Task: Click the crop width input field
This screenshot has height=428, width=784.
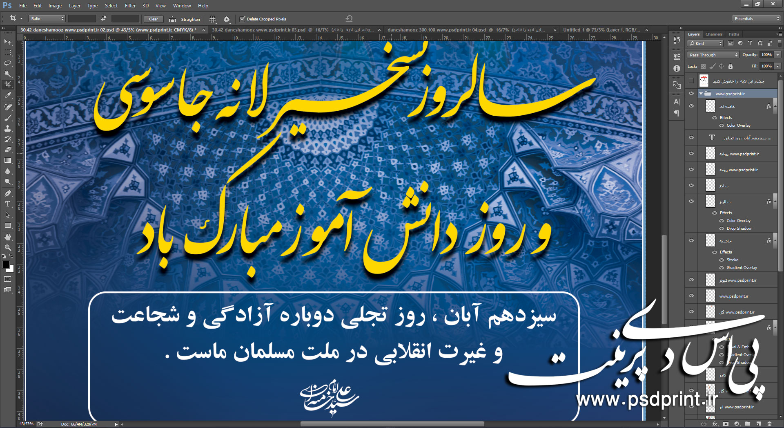Action: pyautogui.click(x=82, y=19)
